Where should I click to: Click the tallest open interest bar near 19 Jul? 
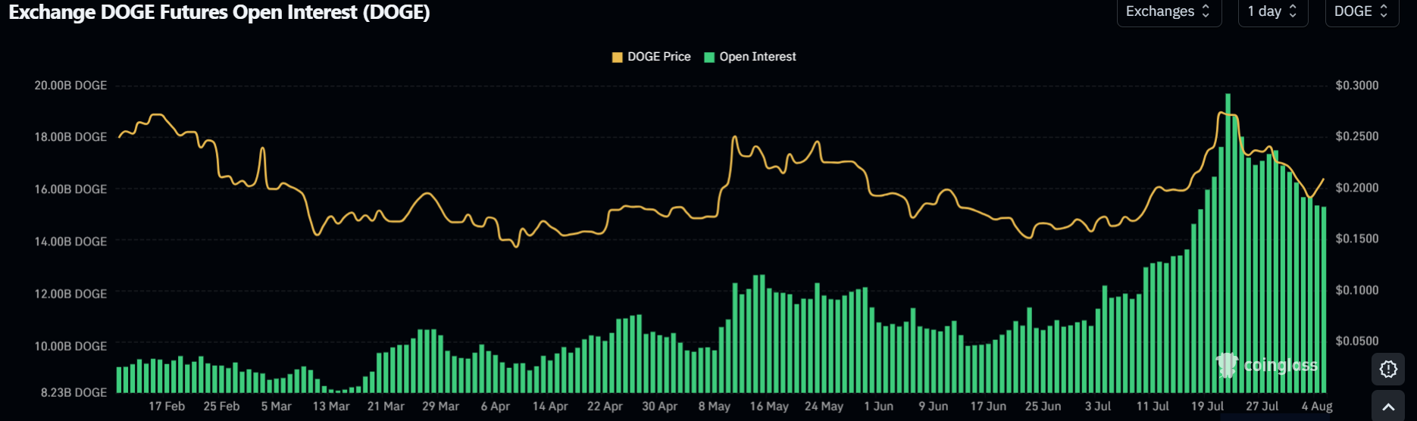[1228, 243]
